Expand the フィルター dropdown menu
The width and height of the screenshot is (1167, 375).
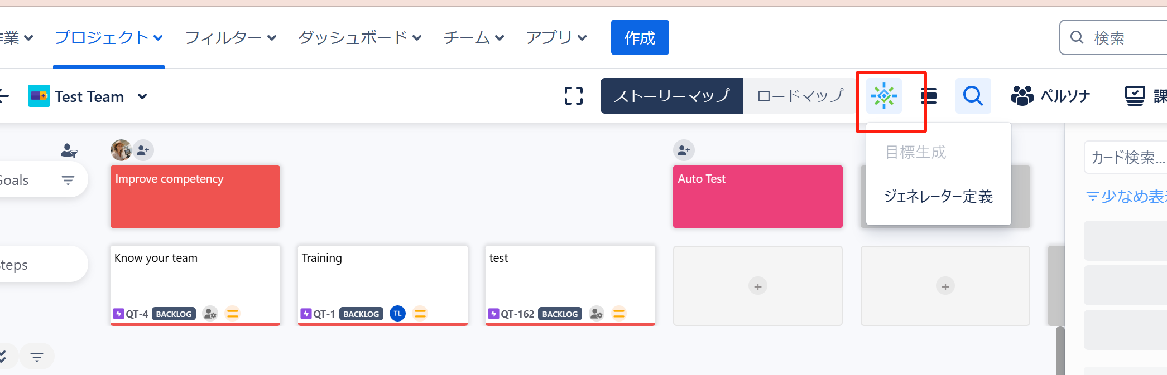point(230,38)
